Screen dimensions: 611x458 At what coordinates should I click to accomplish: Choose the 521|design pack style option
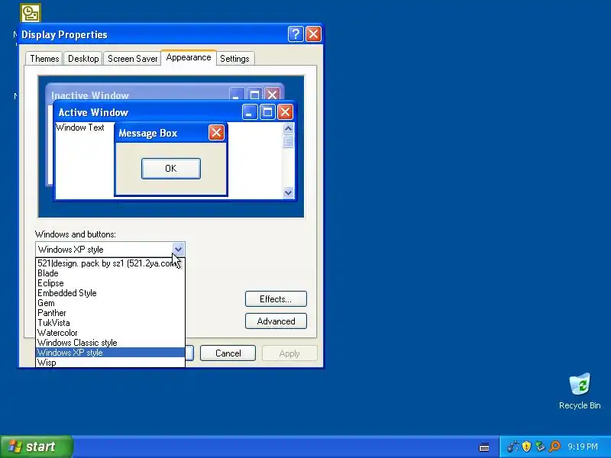tap(110, 263)
